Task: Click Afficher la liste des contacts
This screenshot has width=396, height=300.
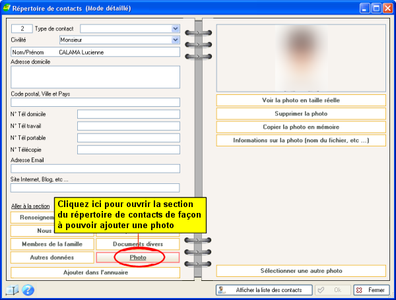Action: 264,290
